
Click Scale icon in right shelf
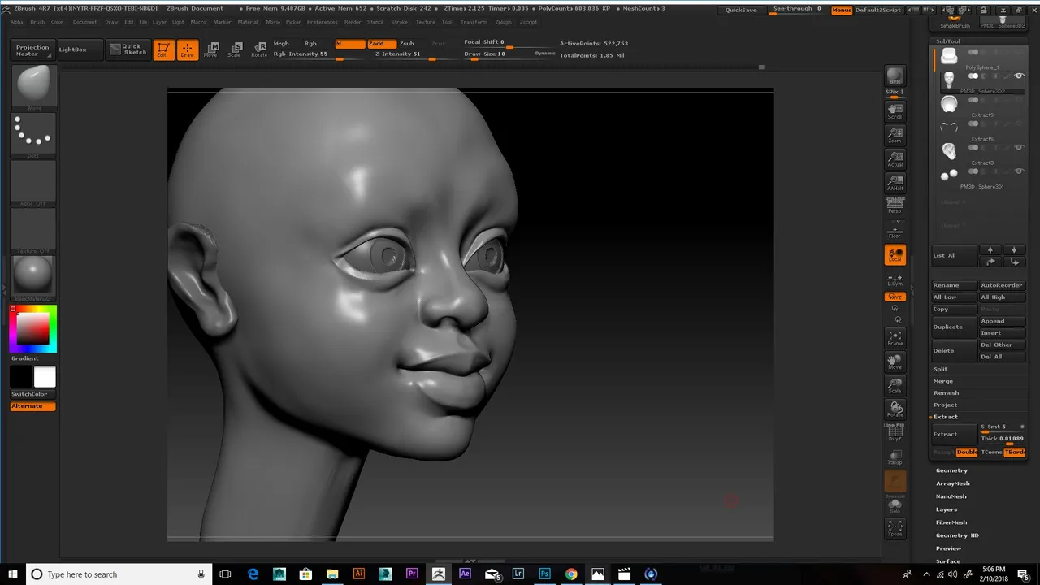(x=895, y=385)
